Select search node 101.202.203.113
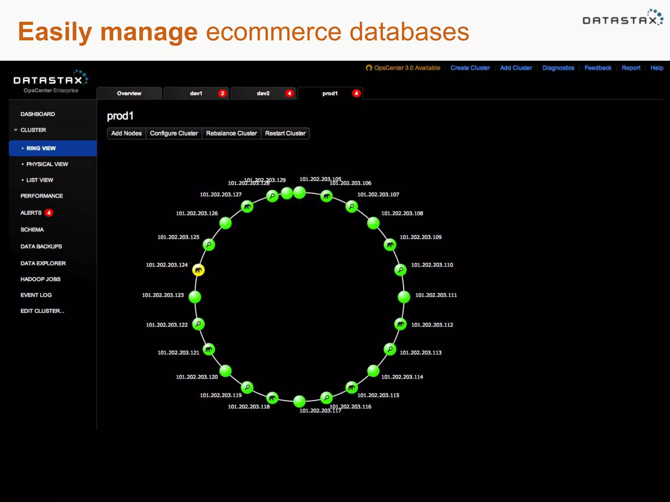This screenshot has width=670, height=502. [390, 349]
